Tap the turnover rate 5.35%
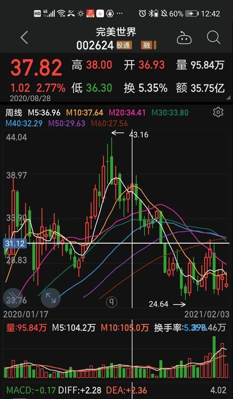 (x=153, y=88)
